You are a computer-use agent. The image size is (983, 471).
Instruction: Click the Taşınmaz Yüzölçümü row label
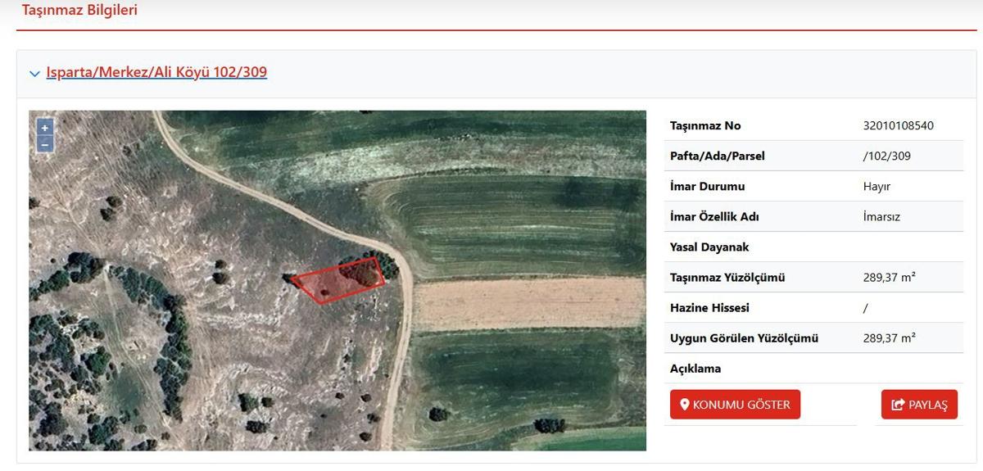(x=727, y=277)
